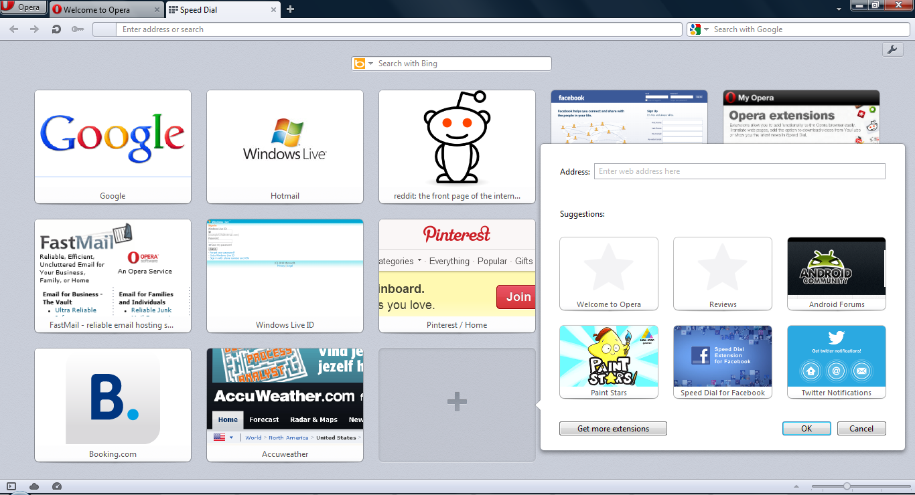Switch to the Welcome to Opera tab
This screenshot has height=495, width=915.
105,9
